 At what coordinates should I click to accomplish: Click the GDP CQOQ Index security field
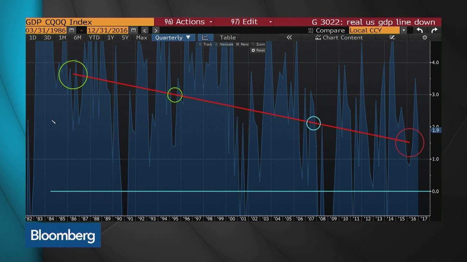pos(90,22)
